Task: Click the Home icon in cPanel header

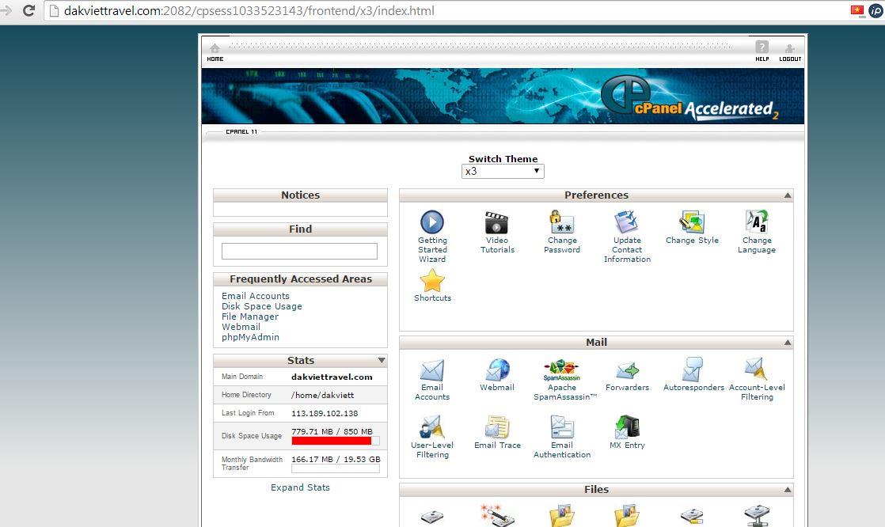Action: coord(215,48)
